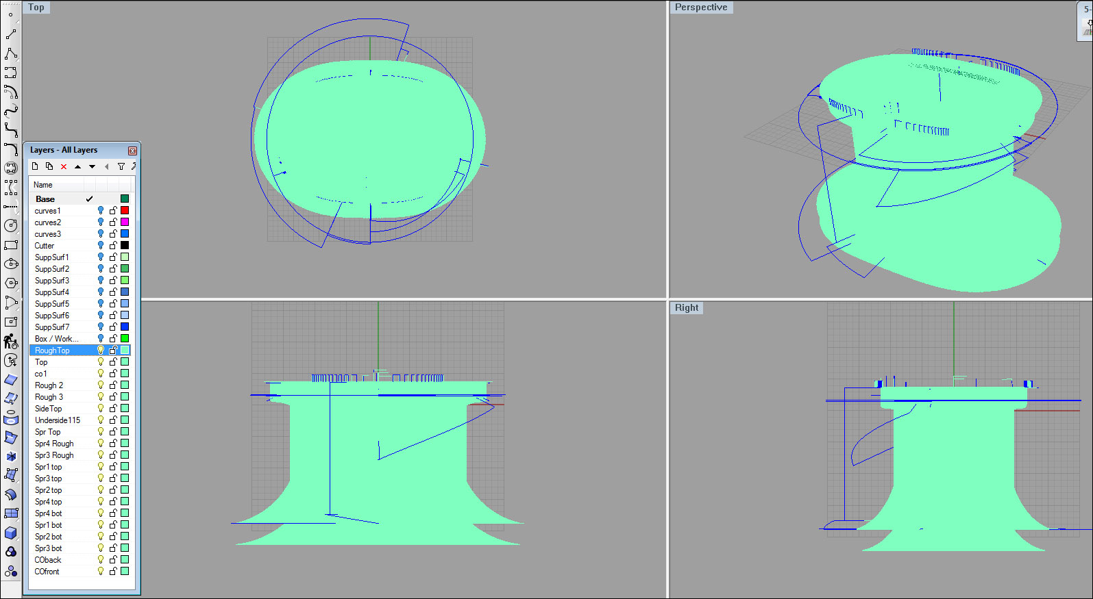Click the Right viewport label
Screen dimensions: 1093x599
687,308
